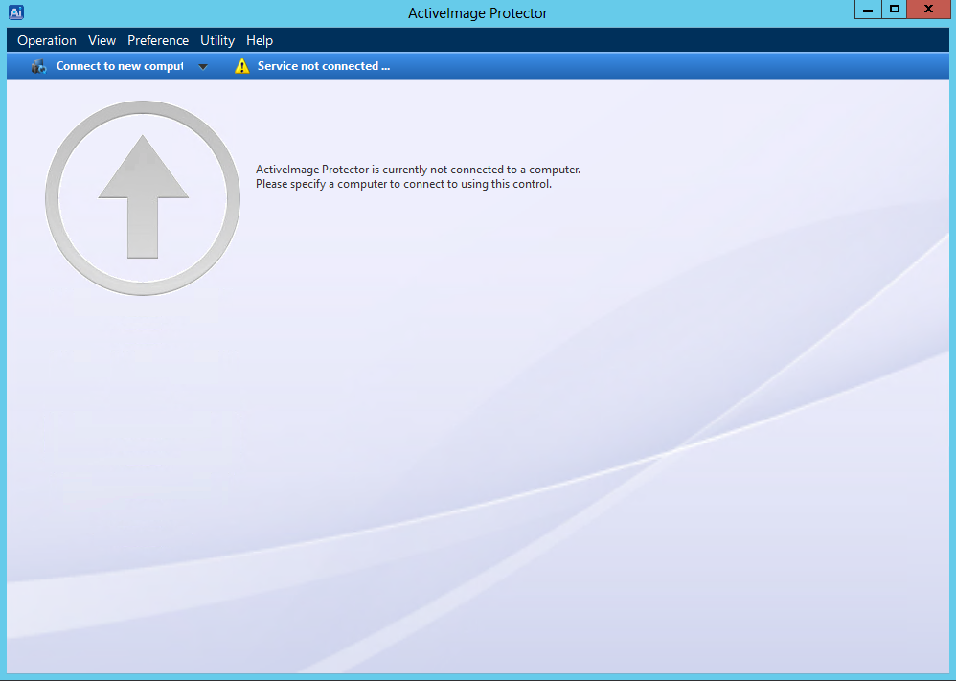Click the 'Please specify a computer' instruction text
The width and height of the screenshot is (956, 681).
pyautogui.click(x=403, y=184)
